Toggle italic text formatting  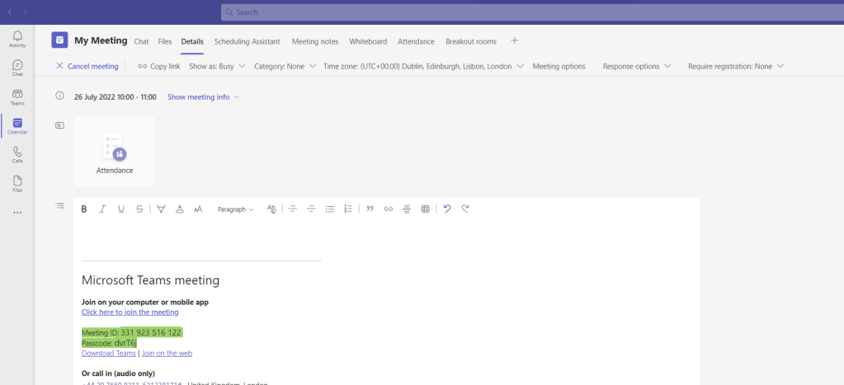coord(102,209)
